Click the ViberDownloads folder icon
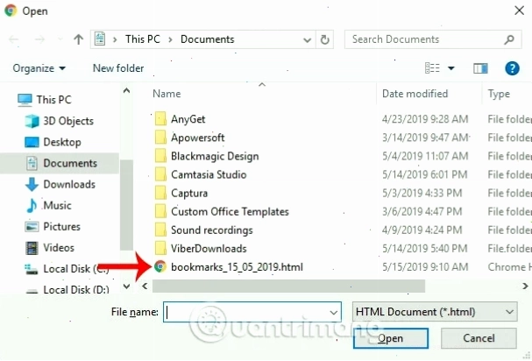The image size is (532, 361). (x=160, y=248)
